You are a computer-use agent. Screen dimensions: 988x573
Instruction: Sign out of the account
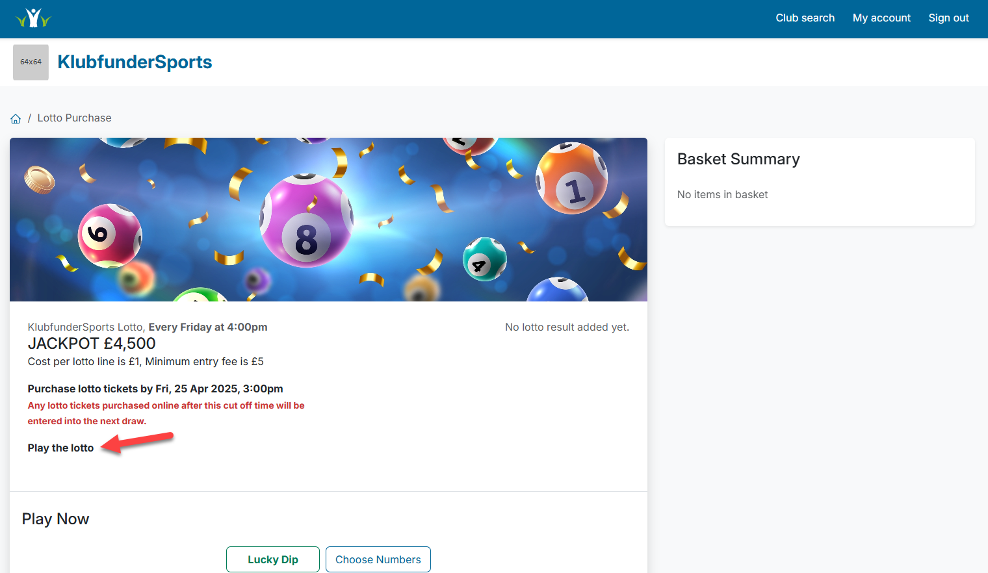point(948,18)
